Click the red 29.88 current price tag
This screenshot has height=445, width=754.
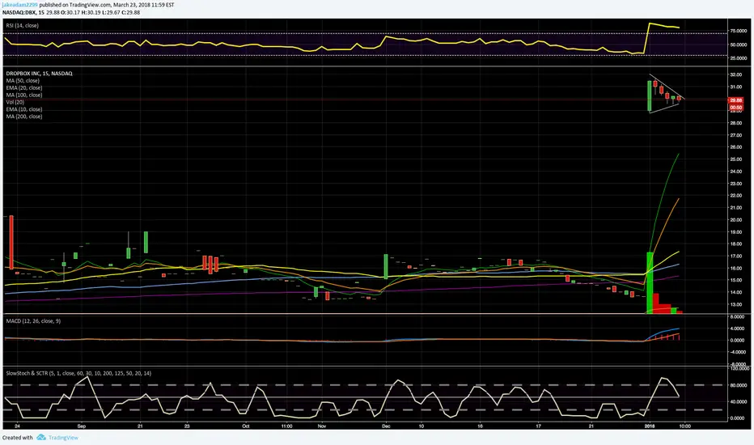pos(735,100)
